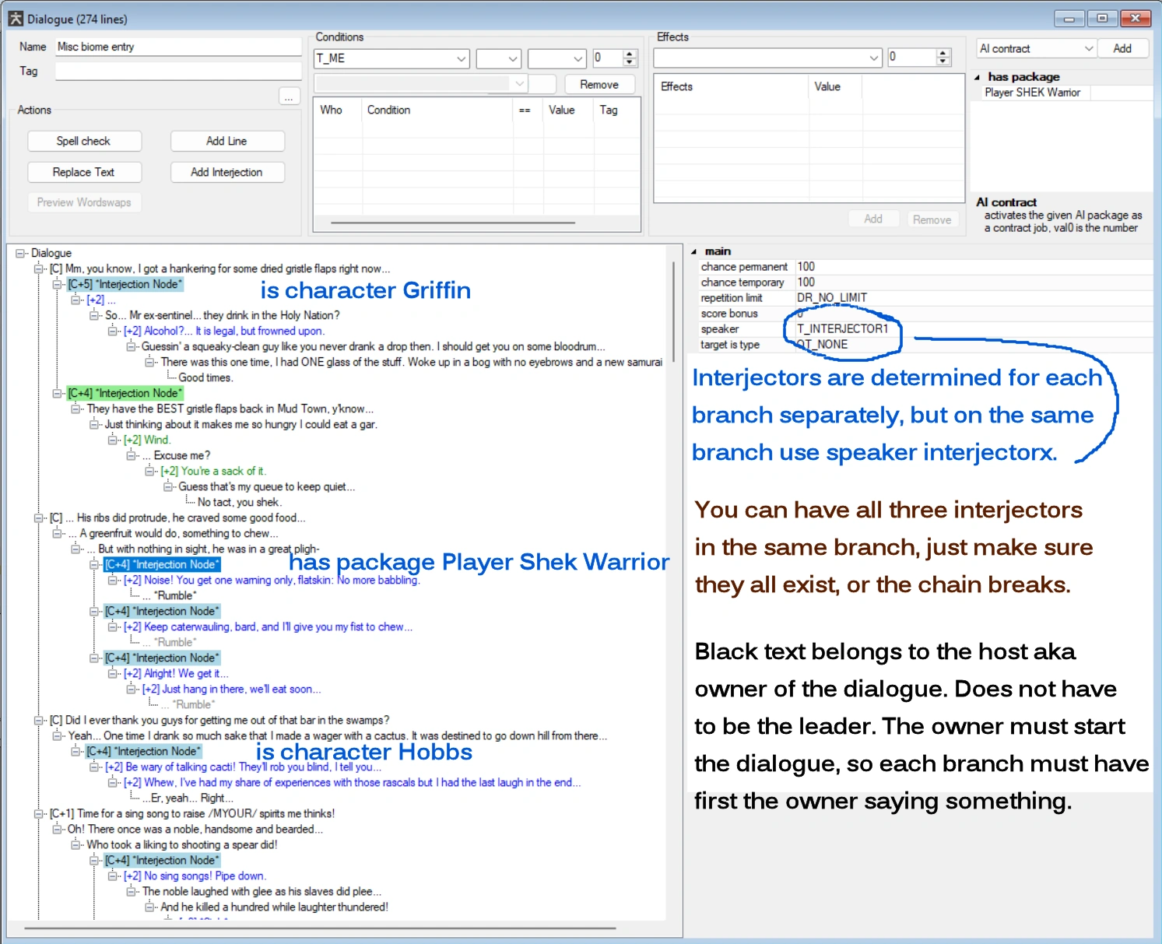The height and width of the screenshot is (944, 1162).
Task: Click the speaker value T_INTERJECTOR1
Action: 973,329
